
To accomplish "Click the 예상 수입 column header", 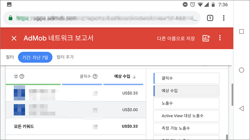I will (x=122, y=76).
